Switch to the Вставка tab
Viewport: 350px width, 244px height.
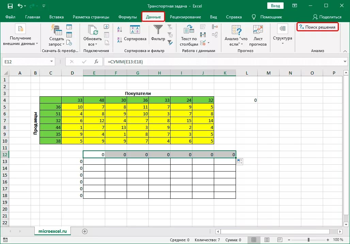tap(57, 17)
